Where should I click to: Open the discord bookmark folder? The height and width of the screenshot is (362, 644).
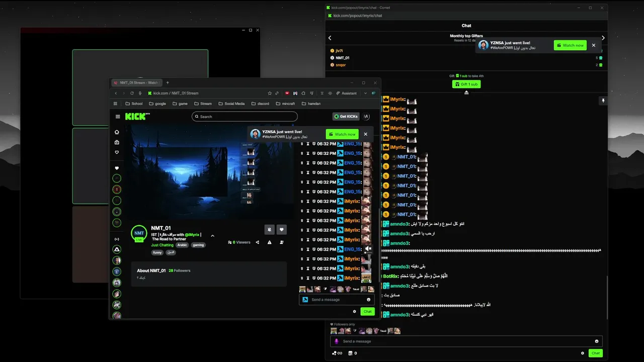(260, 104)
